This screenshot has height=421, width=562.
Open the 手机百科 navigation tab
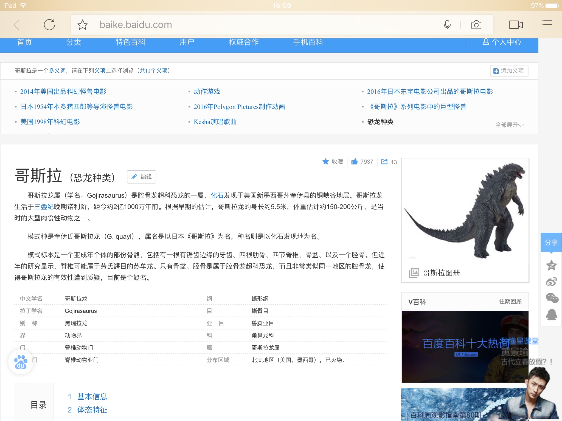point(308,42)
